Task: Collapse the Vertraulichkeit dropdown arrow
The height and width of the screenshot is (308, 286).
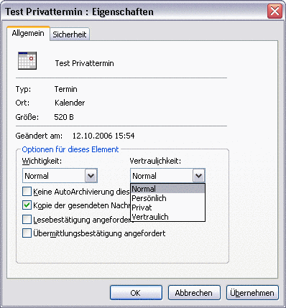Action: pyautogui.click(x=198, y=176)
